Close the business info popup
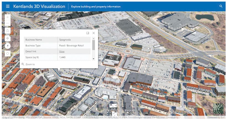Screen dimensions: 228x121 pyautogui.click(x=94, y=33)
